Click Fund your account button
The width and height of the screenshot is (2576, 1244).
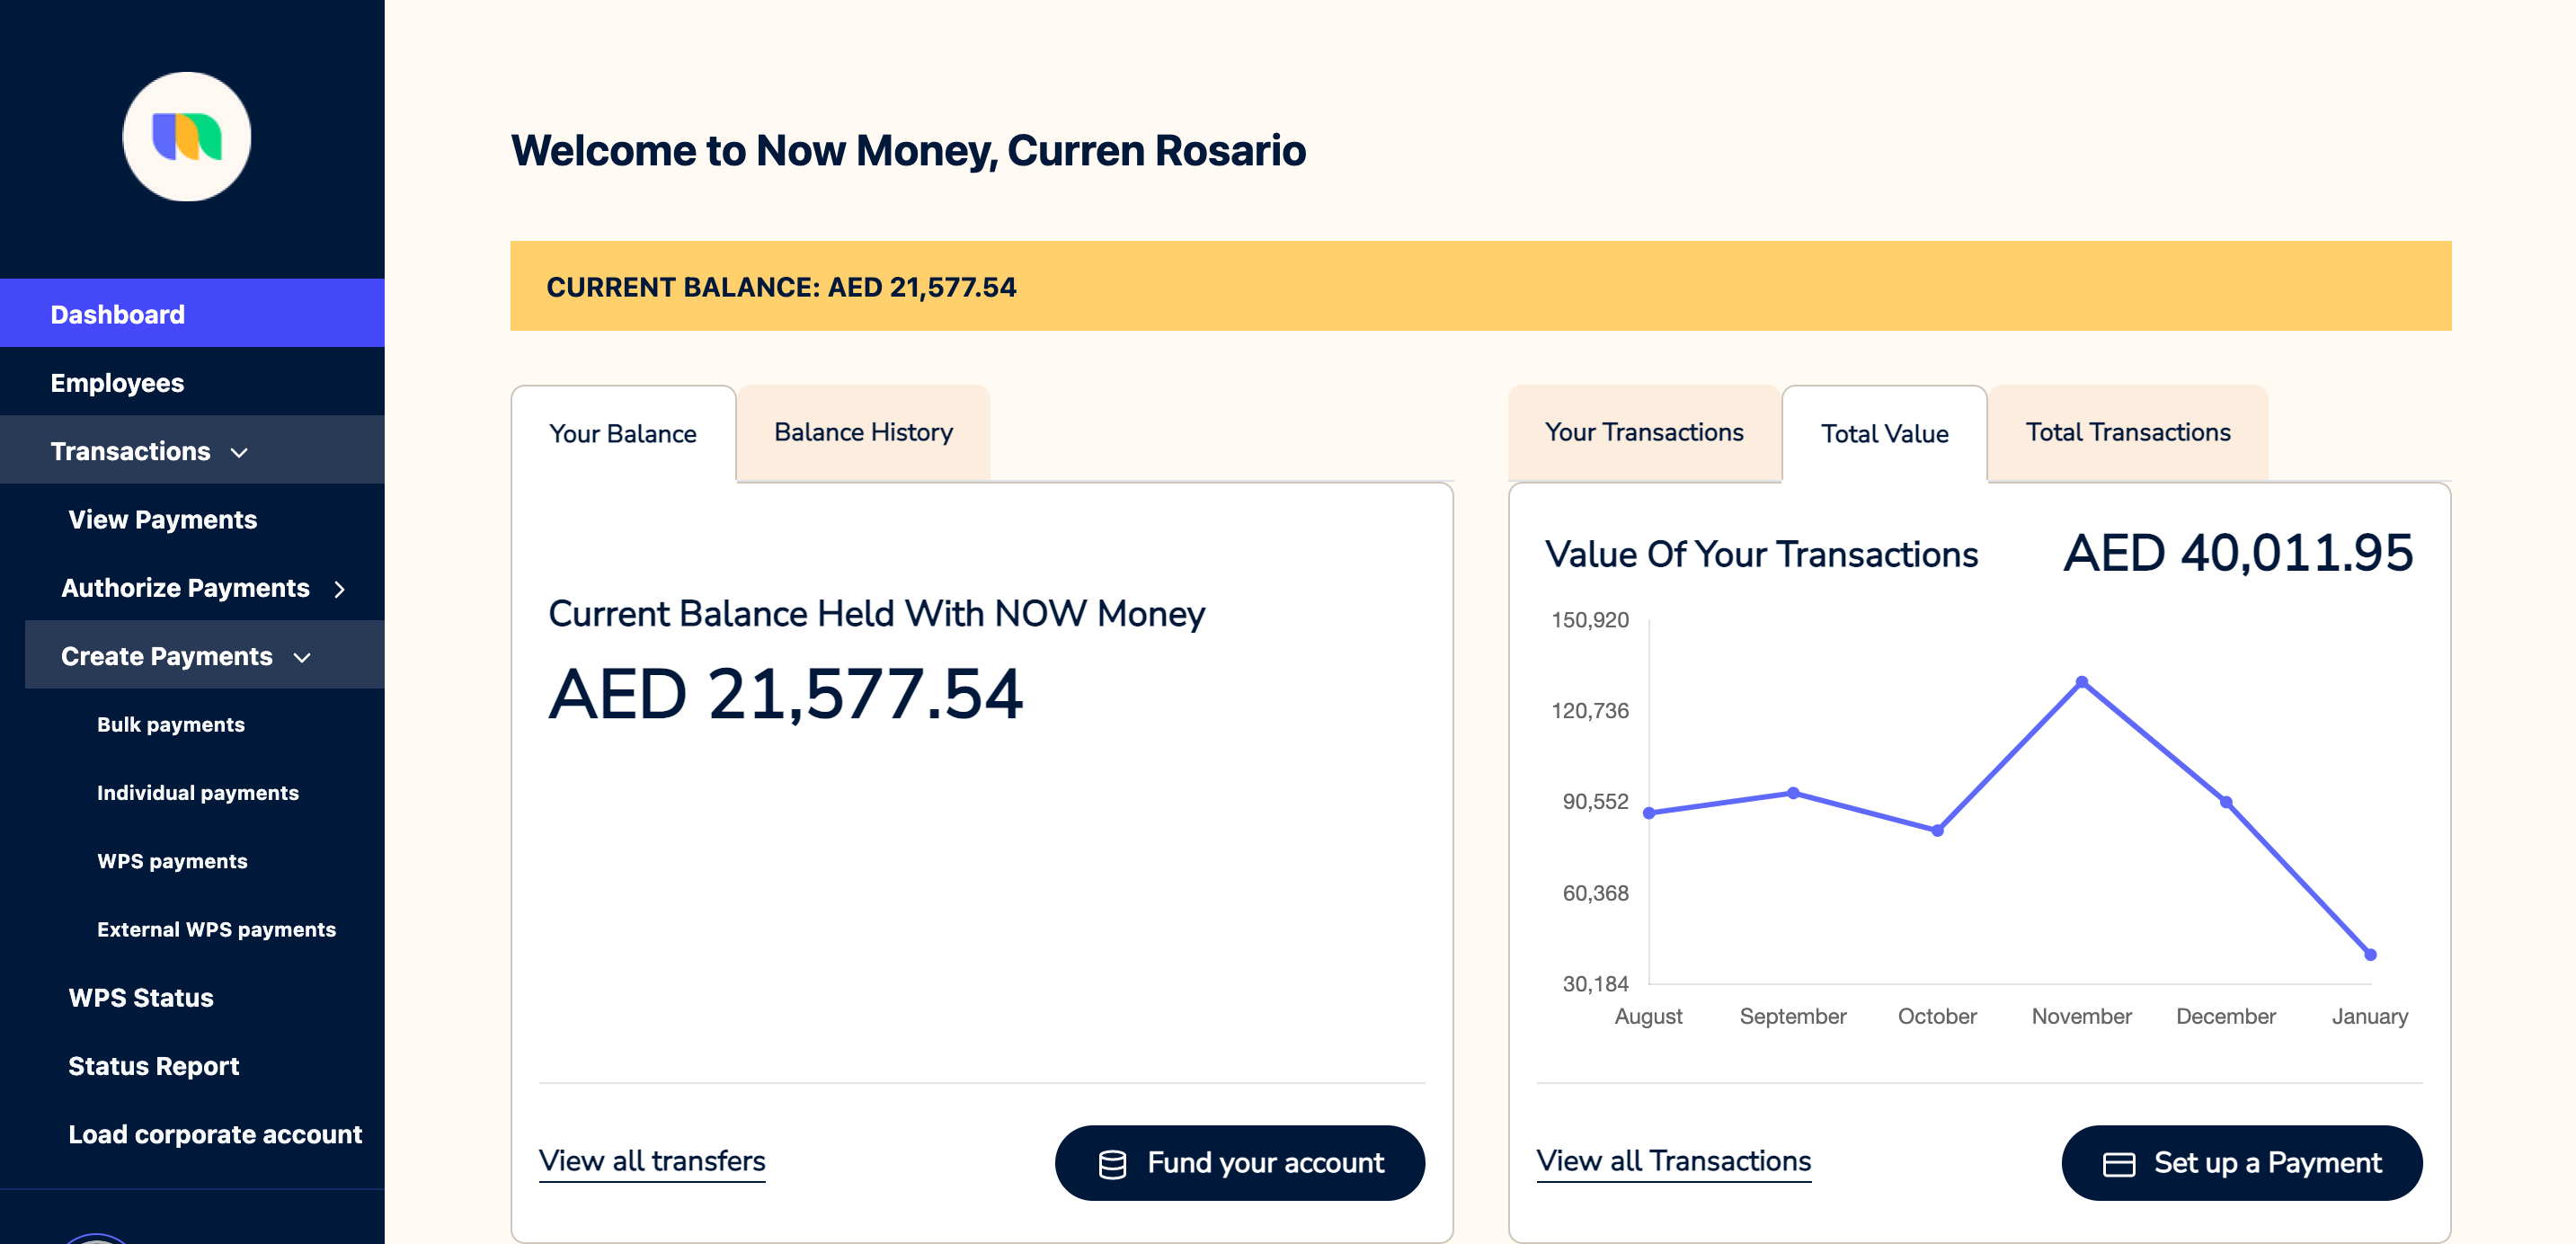[x=1240, y=1163]
